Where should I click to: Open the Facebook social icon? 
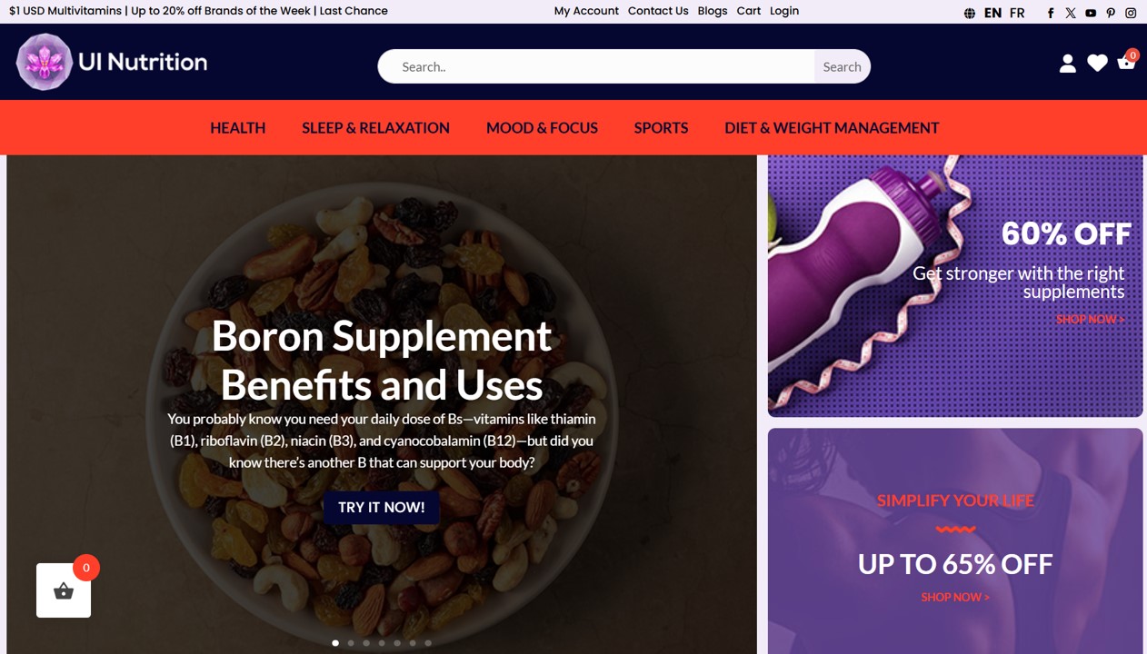click(x=1051, y=13)
